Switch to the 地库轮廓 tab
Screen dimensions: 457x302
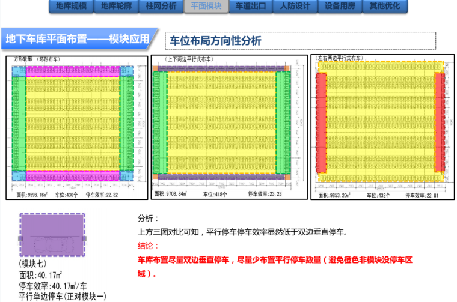coord(116,7)
